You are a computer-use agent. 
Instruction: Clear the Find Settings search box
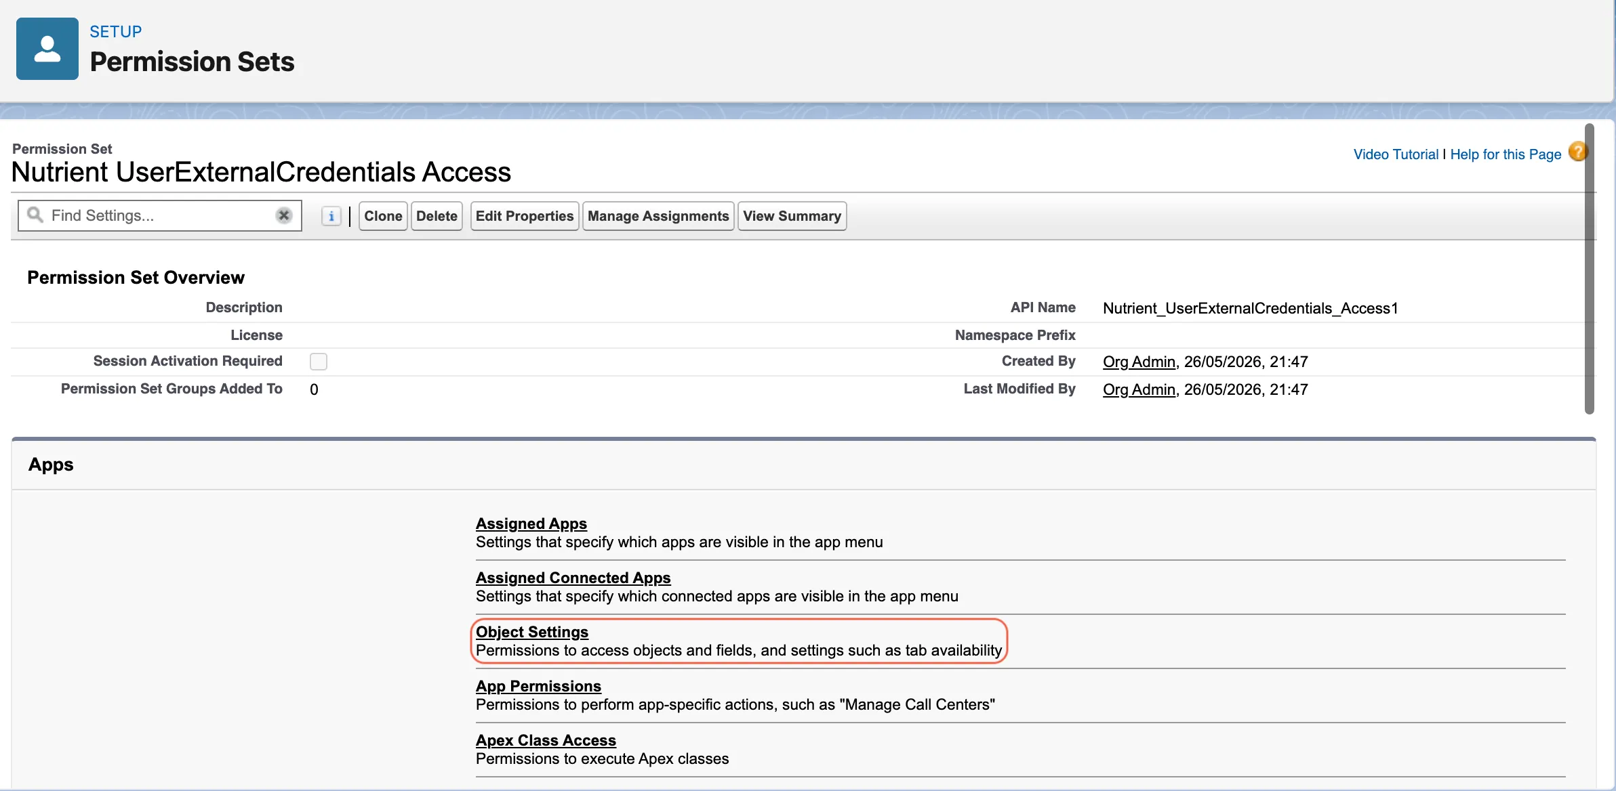pyautogui.click(x=284, y=215)
